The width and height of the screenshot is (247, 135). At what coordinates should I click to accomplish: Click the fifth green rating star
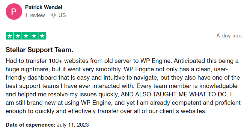(42, 36)
